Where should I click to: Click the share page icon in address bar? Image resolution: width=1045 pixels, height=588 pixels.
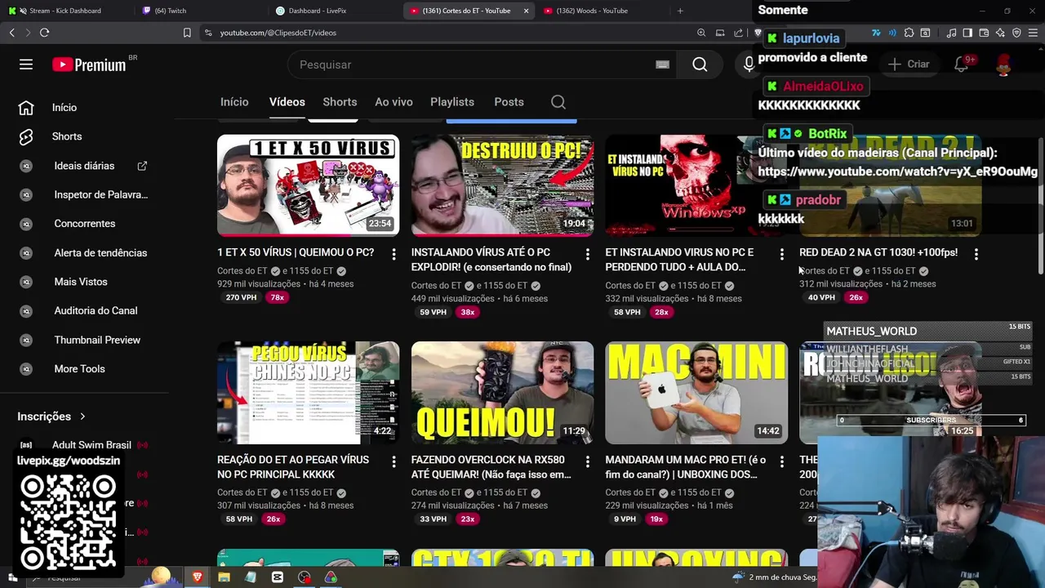pyautogui.click(x=739, y=33)
